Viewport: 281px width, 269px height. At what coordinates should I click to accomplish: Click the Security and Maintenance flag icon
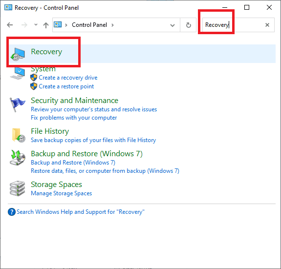pos(17,105)
